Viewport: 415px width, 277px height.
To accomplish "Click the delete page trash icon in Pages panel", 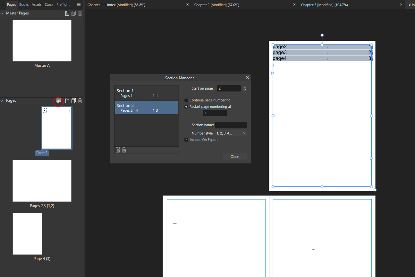I will 80,101.
